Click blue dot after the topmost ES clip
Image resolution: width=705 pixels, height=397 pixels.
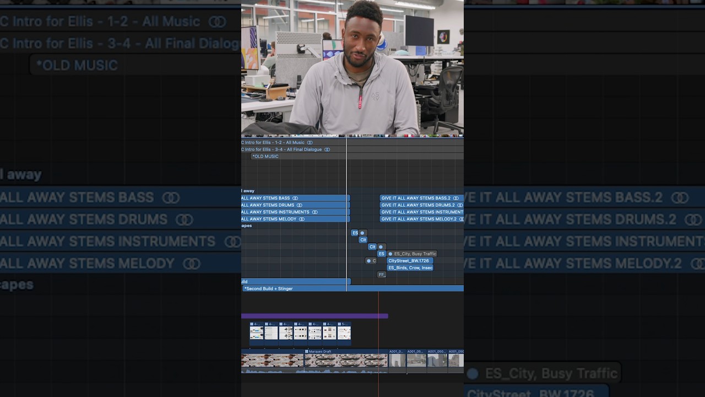pyautogui.click(x=362, y=233)
